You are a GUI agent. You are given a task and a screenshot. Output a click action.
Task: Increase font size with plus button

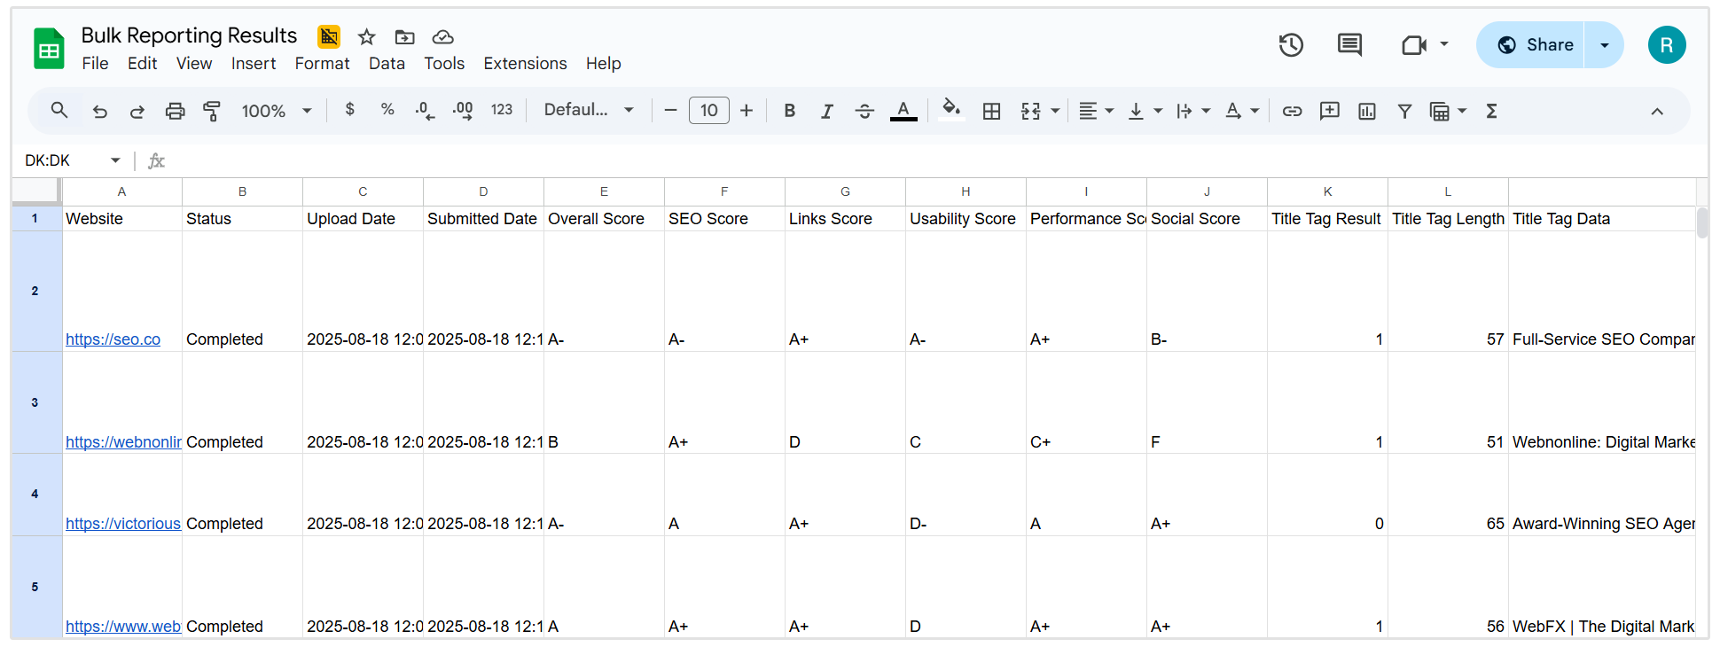coord(747,111)
